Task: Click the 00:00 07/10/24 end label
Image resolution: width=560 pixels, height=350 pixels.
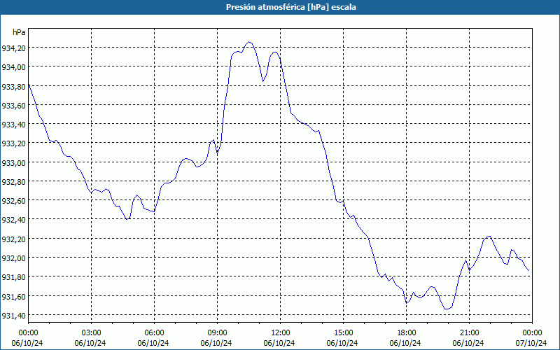Action: (x=531, y=338)
